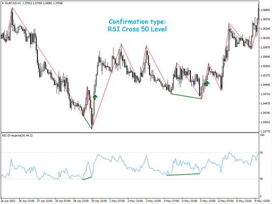The height and width of the screenshot is (204, 272).
Task: Click the 4 May 23:00 time label
Action: pos(190,201)
